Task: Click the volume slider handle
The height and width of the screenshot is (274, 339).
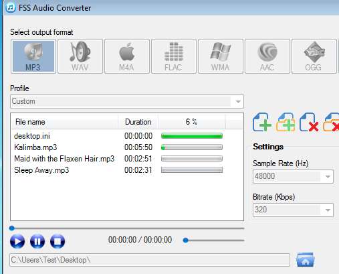Action: pyautogui.click(x=185, y=241)
